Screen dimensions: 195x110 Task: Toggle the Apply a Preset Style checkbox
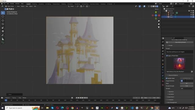point(167,56)
